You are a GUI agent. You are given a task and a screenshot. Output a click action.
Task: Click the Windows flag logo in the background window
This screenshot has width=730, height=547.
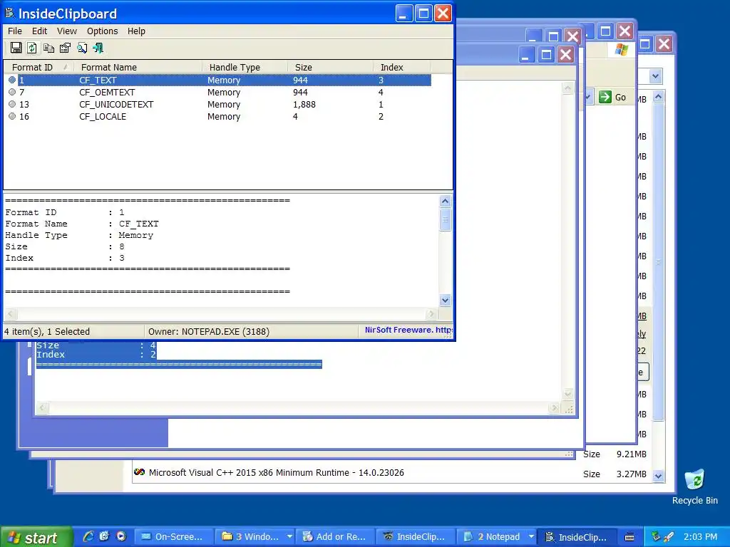(622, 49)
